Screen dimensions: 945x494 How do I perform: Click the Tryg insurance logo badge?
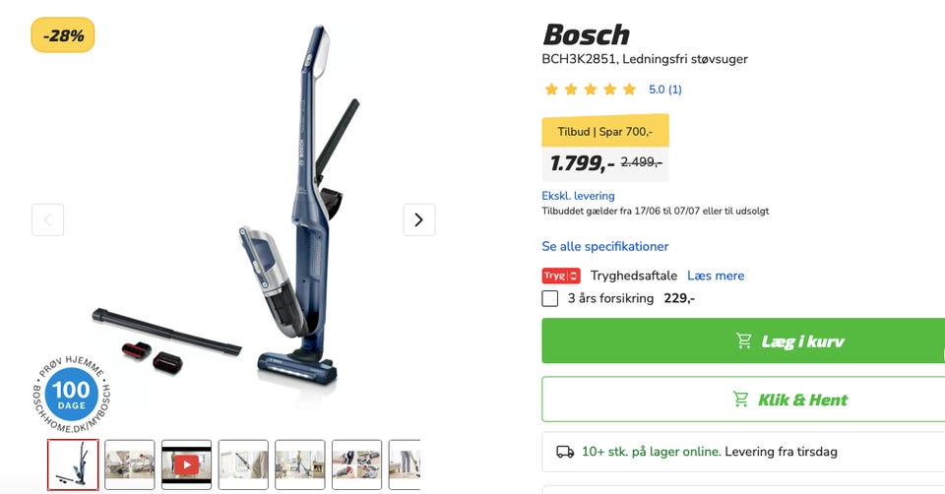(x=560, y=276)
